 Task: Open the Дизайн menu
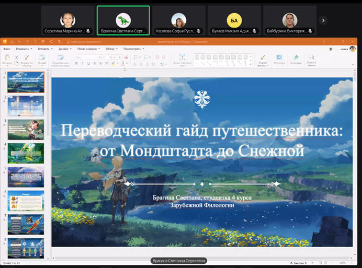tap(65, 49)
